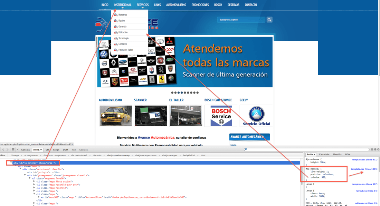The height and width of the screenshot is (206, 380).
Task: Click the Scanner laptop thumbnail
Action: coord(151,116)
